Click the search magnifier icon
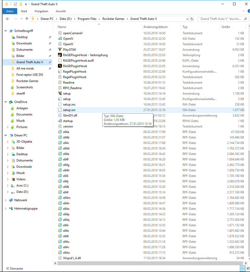Viewport: 250px width, 272px height. (245, 19)
